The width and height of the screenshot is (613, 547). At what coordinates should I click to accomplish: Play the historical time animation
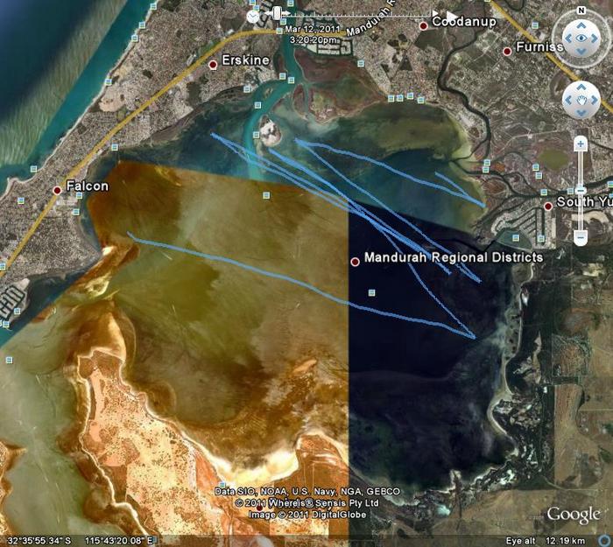click(451, 16)
